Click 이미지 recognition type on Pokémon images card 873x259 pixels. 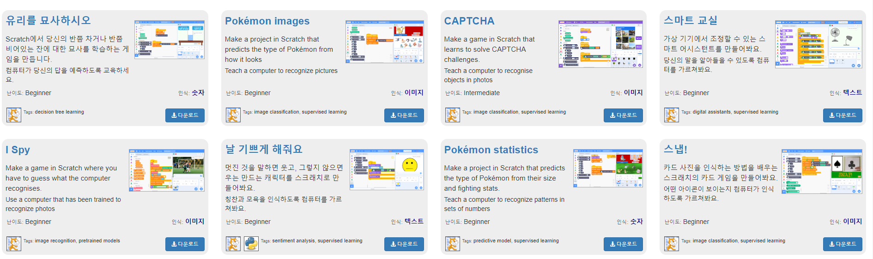click(x=414, y=93)
